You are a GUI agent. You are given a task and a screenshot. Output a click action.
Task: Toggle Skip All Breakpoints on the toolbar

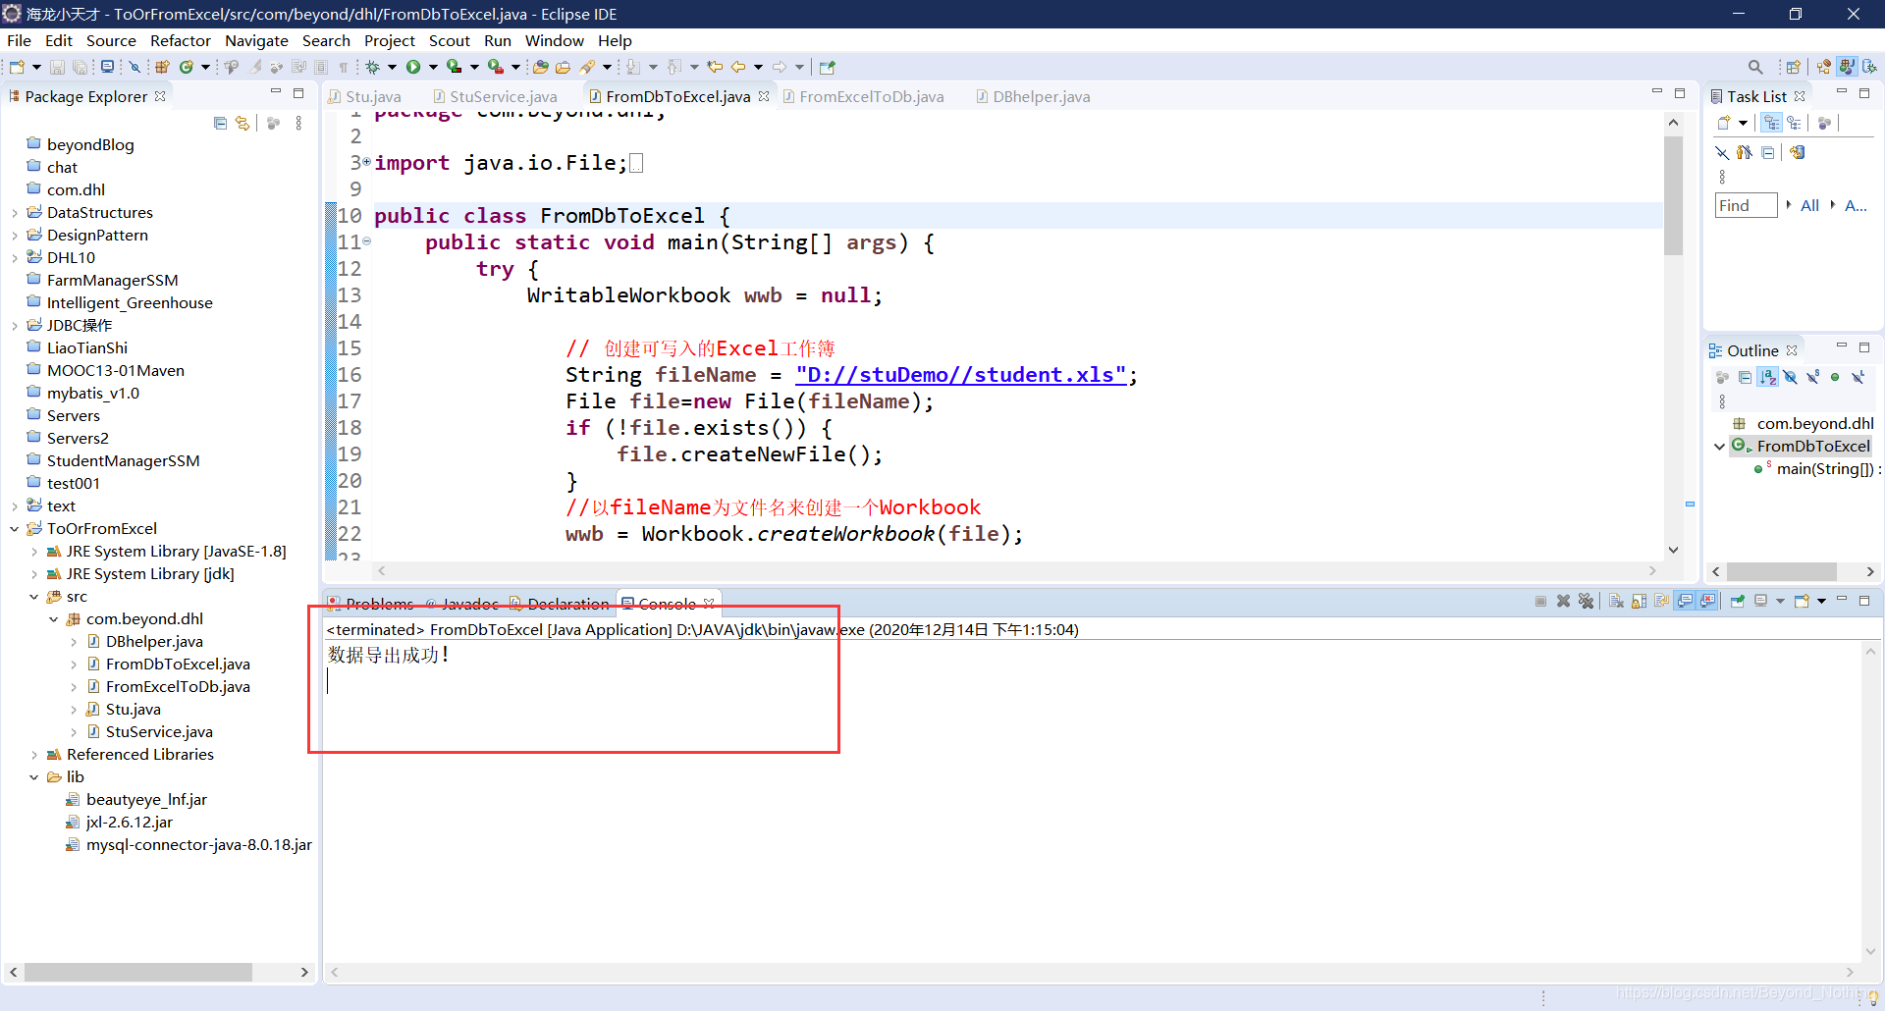[x=135, y=66]
